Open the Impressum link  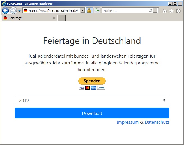[127, 122]
